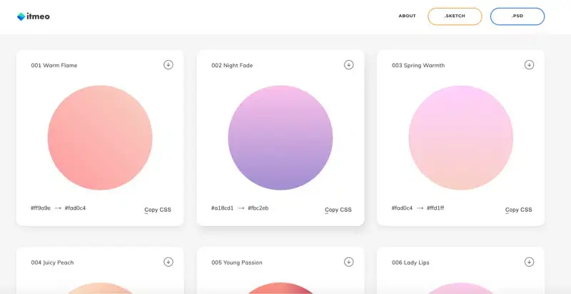Viewport: 571px width, 294px height.
Task: Select the Warm Flame gradient circle
Action: pos(100,138)
